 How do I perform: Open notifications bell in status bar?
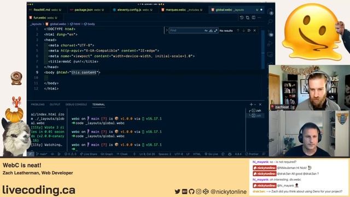[264, 154]
